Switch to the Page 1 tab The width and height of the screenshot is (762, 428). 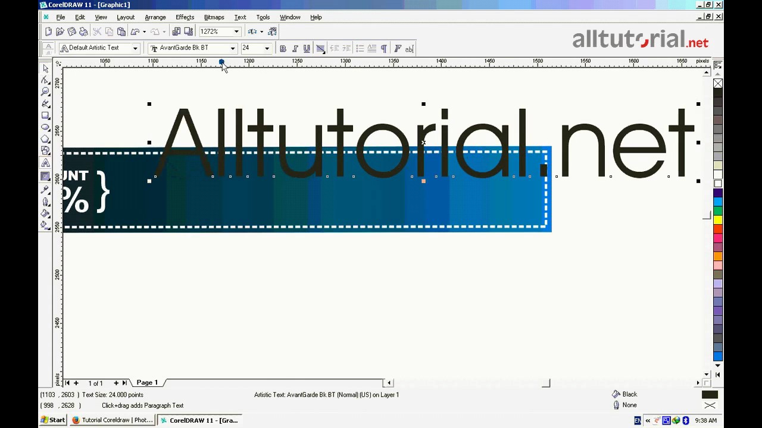pyautogui.click(x=147, y=383)
